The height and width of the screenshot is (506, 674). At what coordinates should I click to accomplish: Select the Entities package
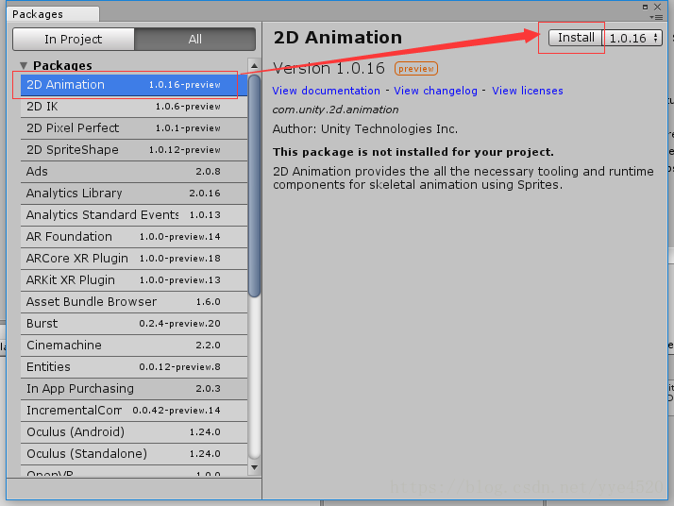(x=134, y=366)
